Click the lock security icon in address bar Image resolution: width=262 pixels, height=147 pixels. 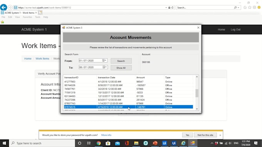[x=169, y=8]
